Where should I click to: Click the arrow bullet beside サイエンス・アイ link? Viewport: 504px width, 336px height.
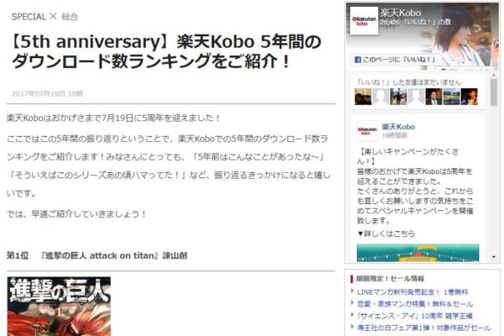point(353,315)
